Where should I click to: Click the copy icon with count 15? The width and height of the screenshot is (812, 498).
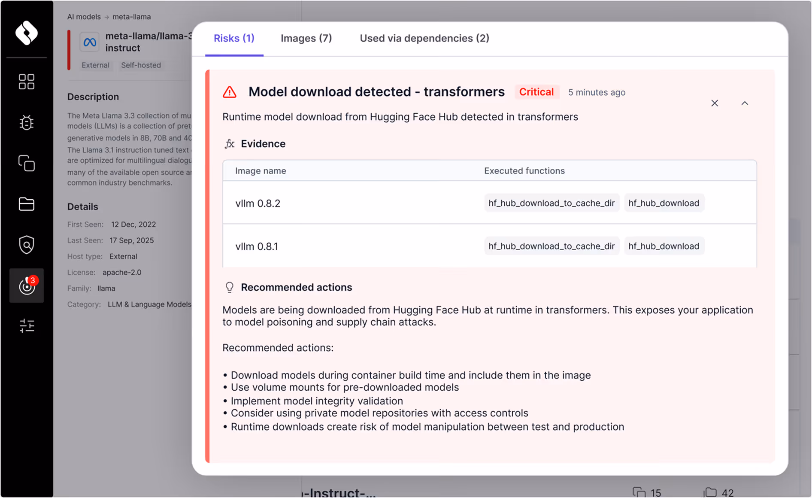coord(639,492)
